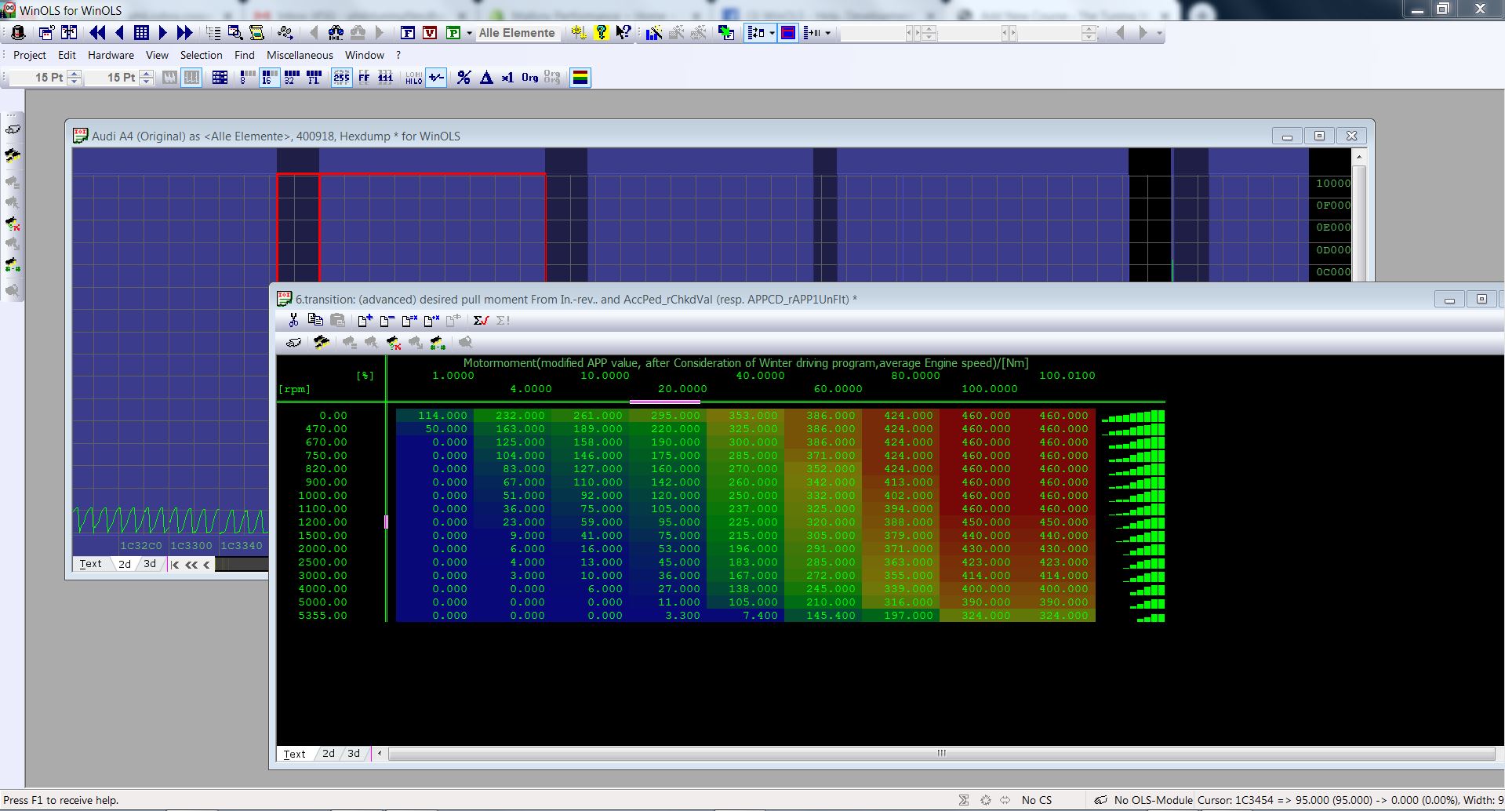Click the pointing hand icon in map window toolbar
The height and width of the screenshot is (811, 1505).
[293, 343]
